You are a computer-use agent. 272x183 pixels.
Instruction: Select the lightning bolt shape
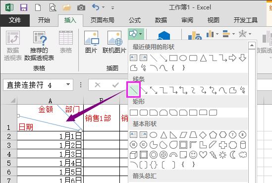(x=213, y=155)
